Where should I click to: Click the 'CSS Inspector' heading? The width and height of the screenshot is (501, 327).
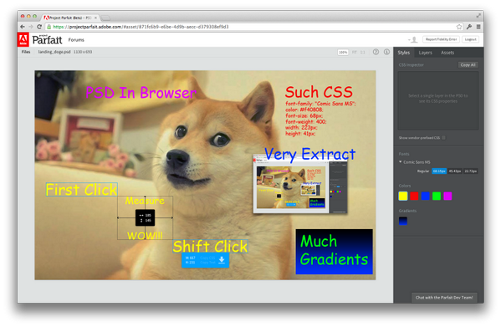[x=412, y=65]
